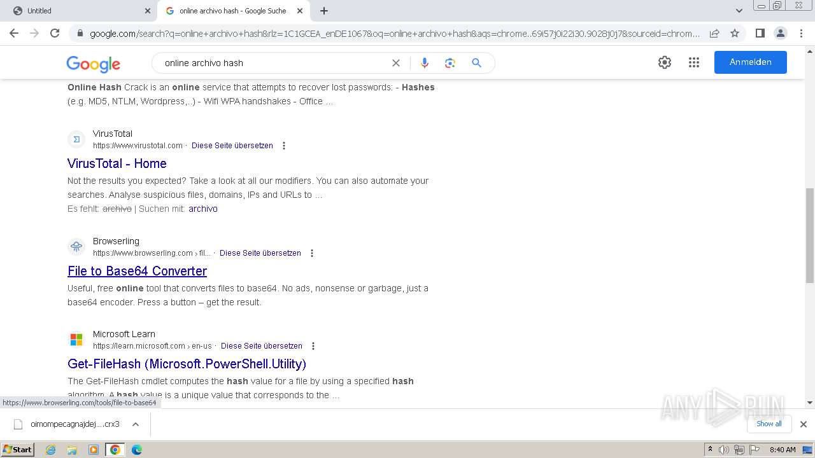Open File to Base64 Converter result
This screenshot has width=815, height=458.
tap(137, 271)
